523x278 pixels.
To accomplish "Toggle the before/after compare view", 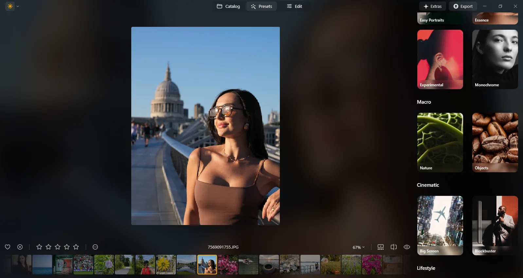I will [394, 247].
